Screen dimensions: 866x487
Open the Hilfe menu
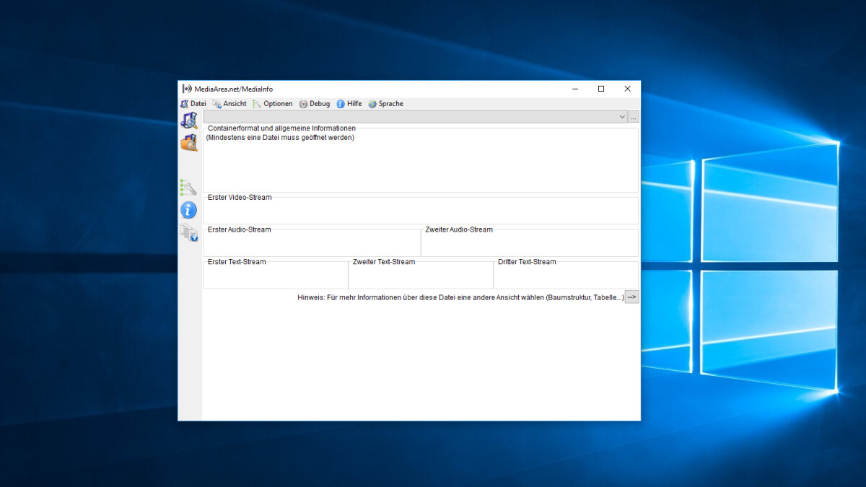(349, 104)
